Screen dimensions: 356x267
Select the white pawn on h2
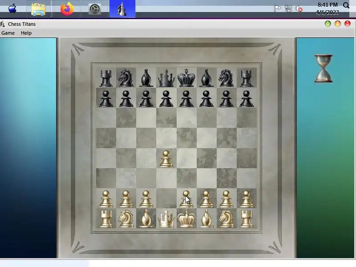pyautogui.click(x=247, y=199)
